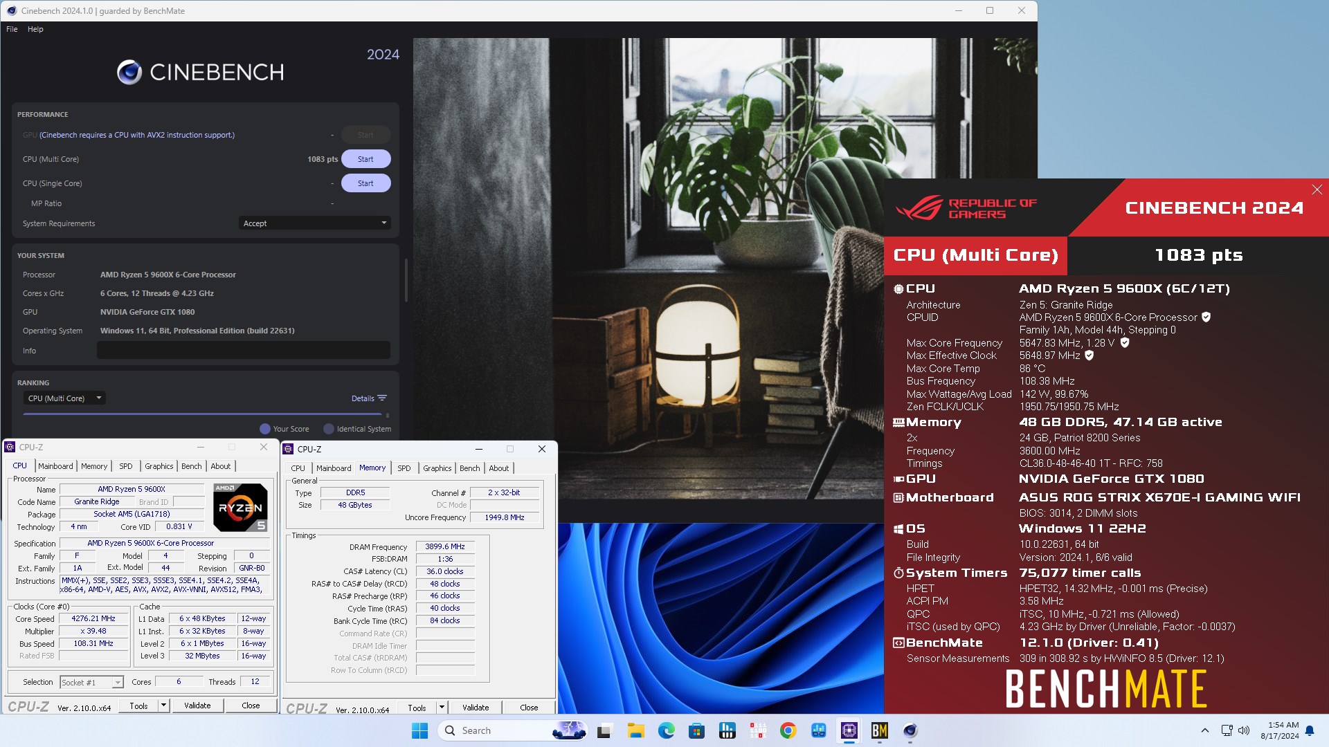This screenshot has width=1329, height=747.
Task: Click the System Timers clock icon
Action: 898,573
